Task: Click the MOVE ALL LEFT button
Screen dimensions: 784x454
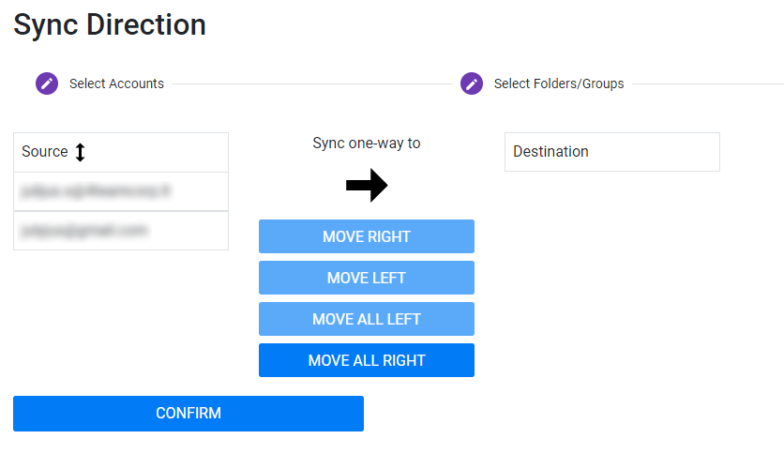Action: pos(367,319)
